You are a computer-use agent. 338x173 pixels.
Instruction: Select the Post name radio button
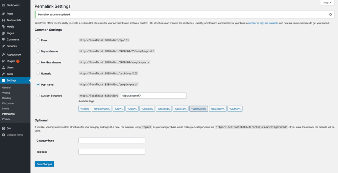[38, 85]
